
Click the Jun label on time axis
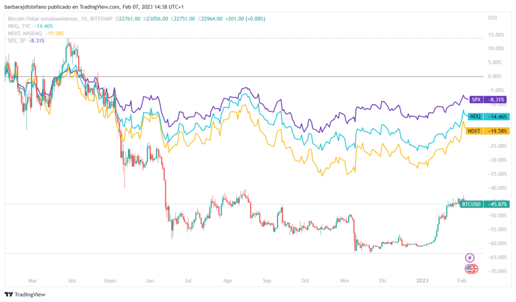point(150,282)
